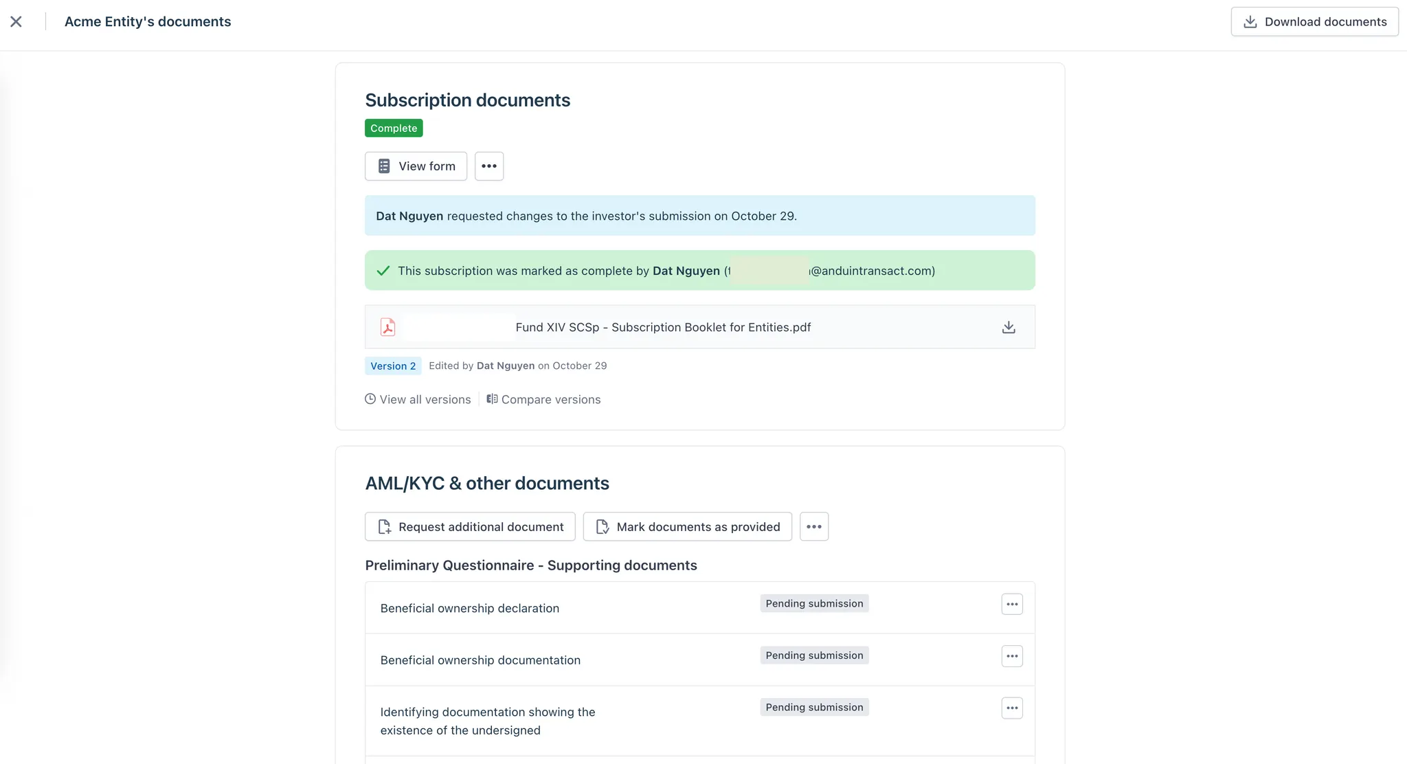
Task: Click Compare versions link
Action: tap(550, 399)
